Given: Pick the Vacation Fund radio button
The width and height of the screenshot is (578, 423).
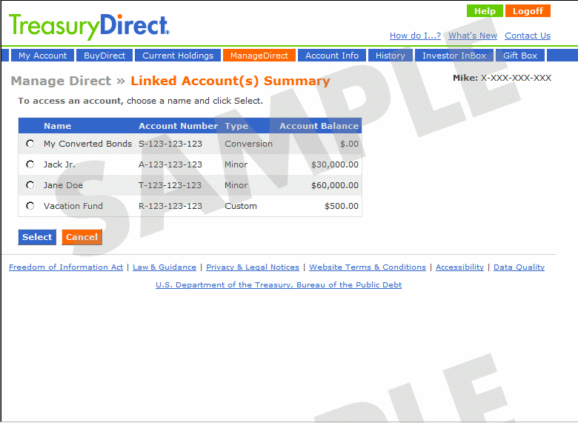Looking at the screenshot, I should (30, 206).
